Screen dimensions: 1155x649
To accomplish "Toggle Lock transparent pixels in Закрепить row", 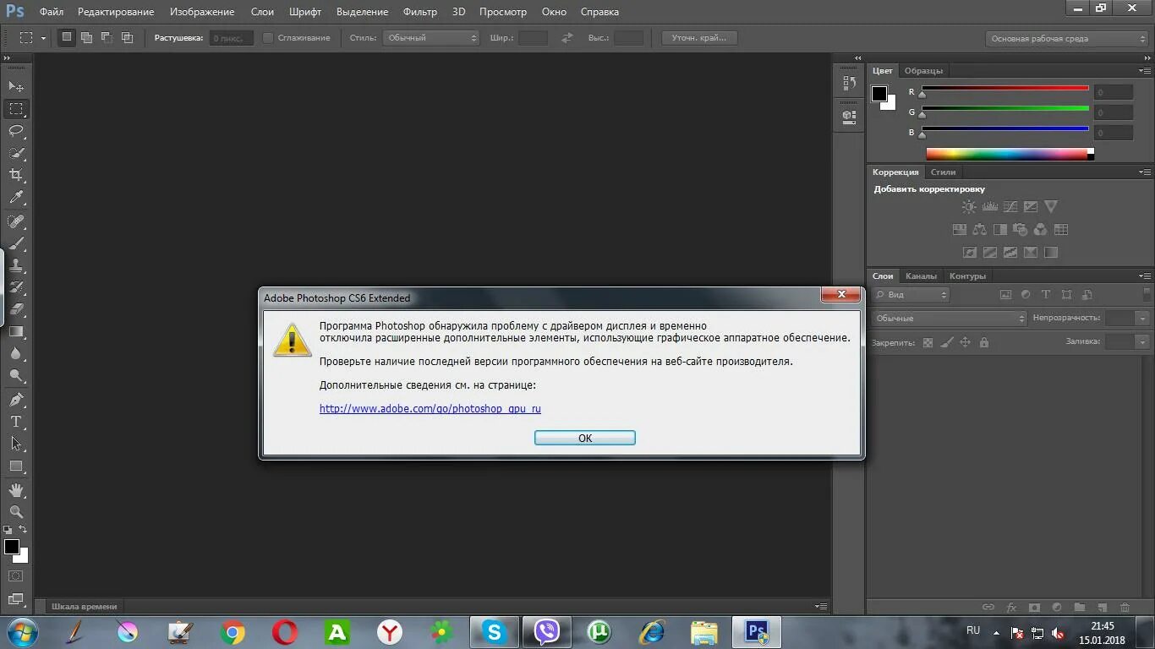I will click(x=928, y=342).
